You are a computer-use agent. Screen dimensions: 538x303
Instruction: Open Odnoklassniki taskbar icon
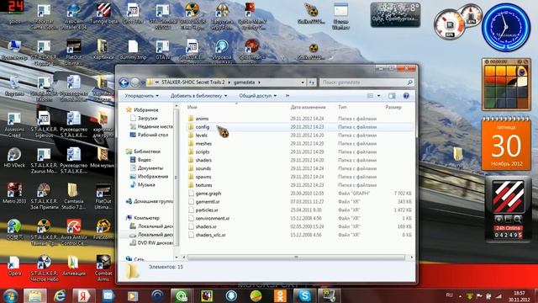(280, 295)
